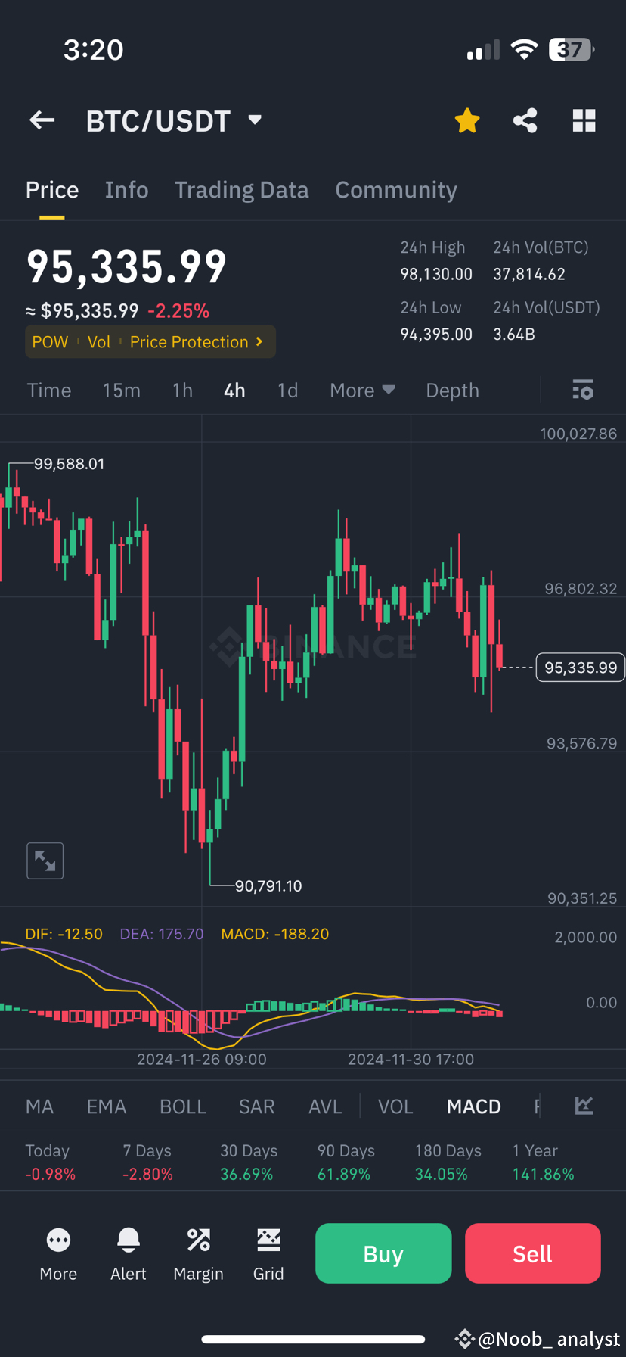The height and width of the screenshot is (1357, 626).
Task: Toggle the MACD indicator off
Action: (473, 1106)
